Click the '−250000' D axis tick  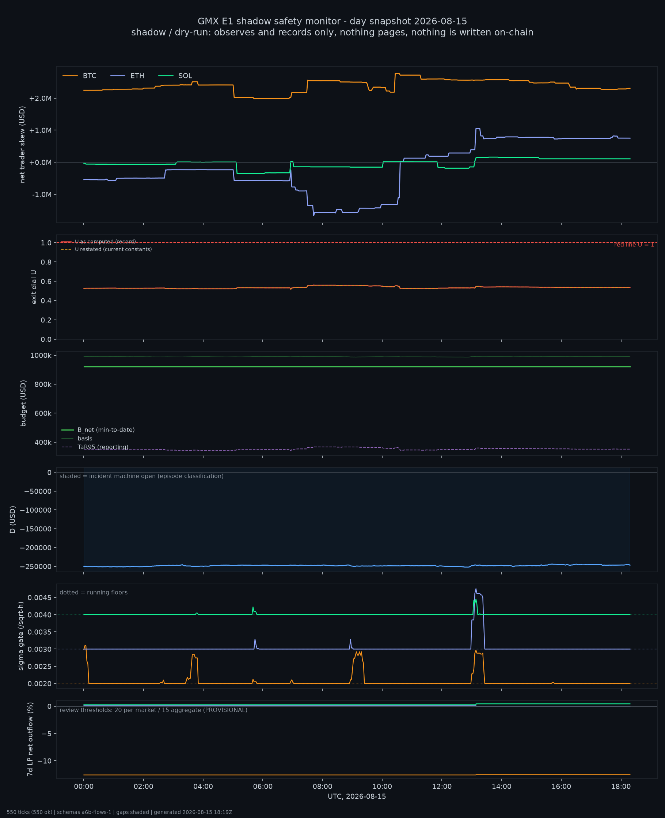pos(36,566)
